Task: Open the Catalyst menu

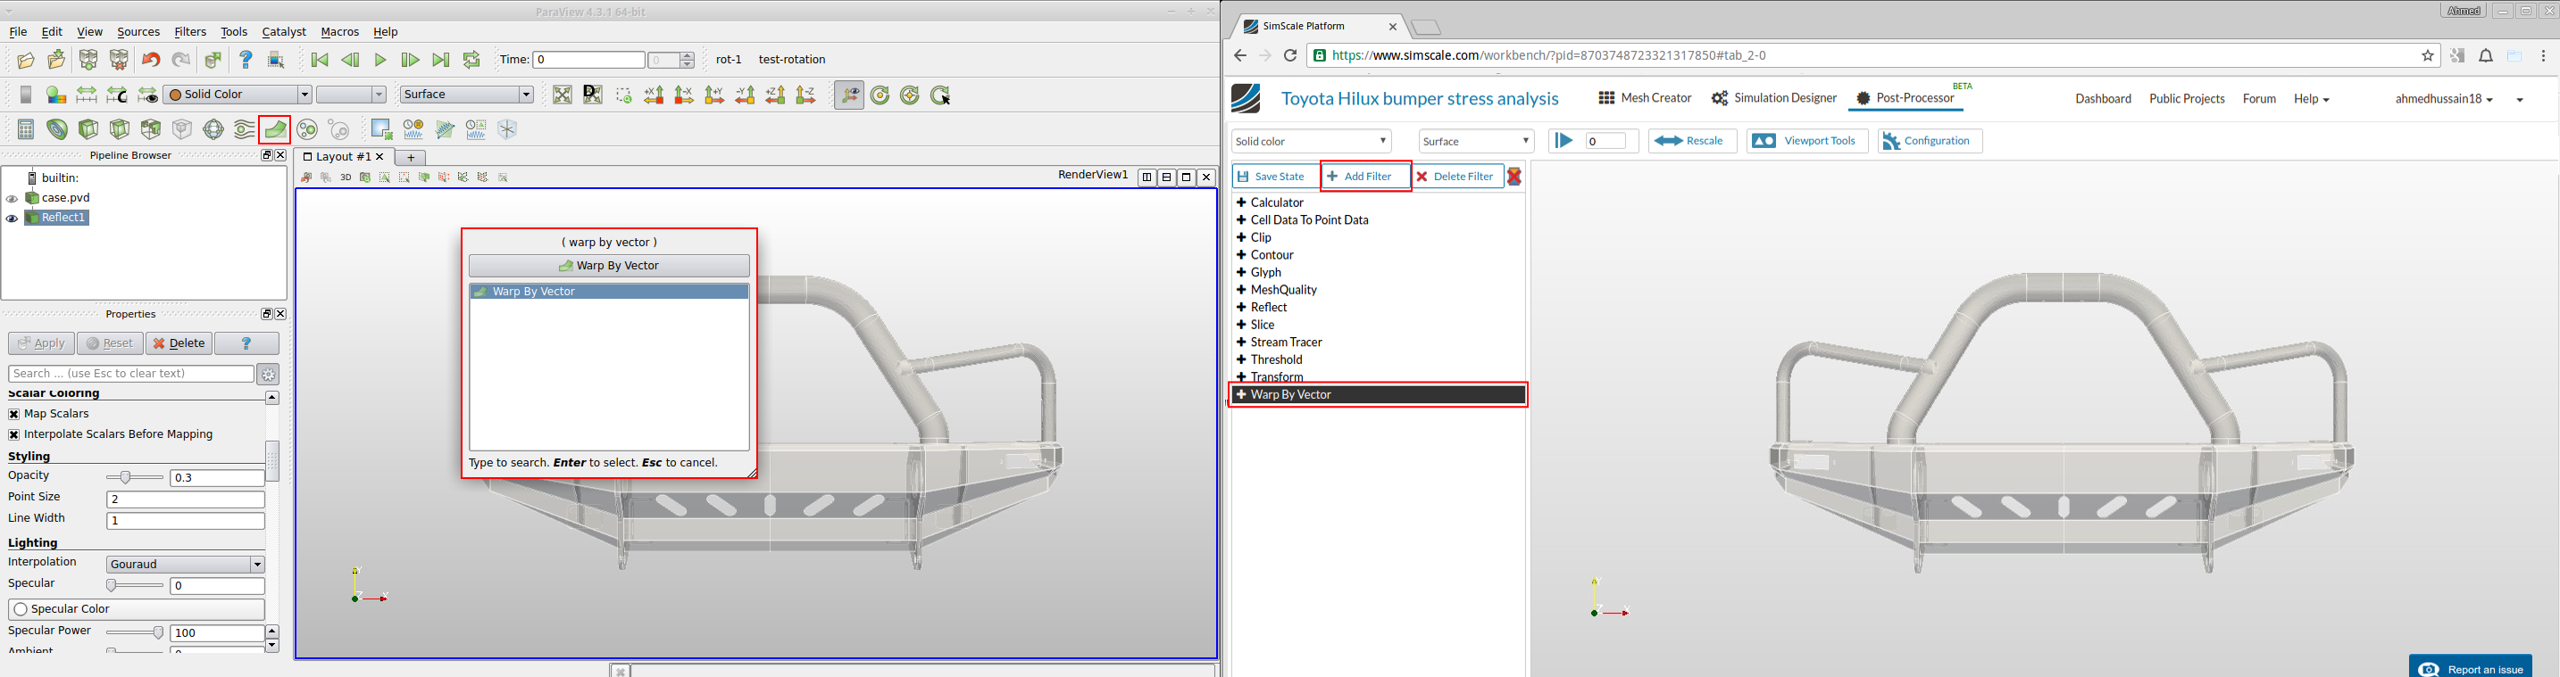Action: tap(283, 32)
